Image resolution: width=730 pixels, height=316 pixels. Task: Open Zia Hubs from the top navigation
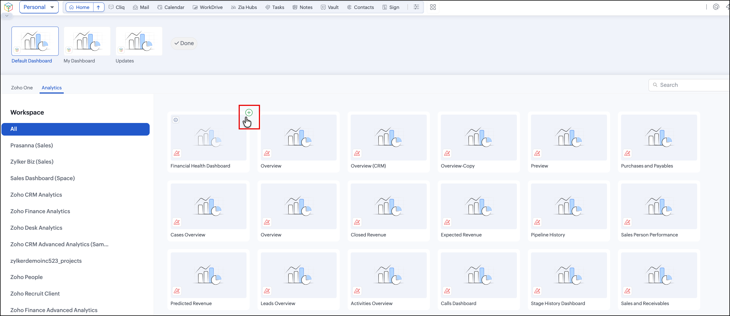244,7
